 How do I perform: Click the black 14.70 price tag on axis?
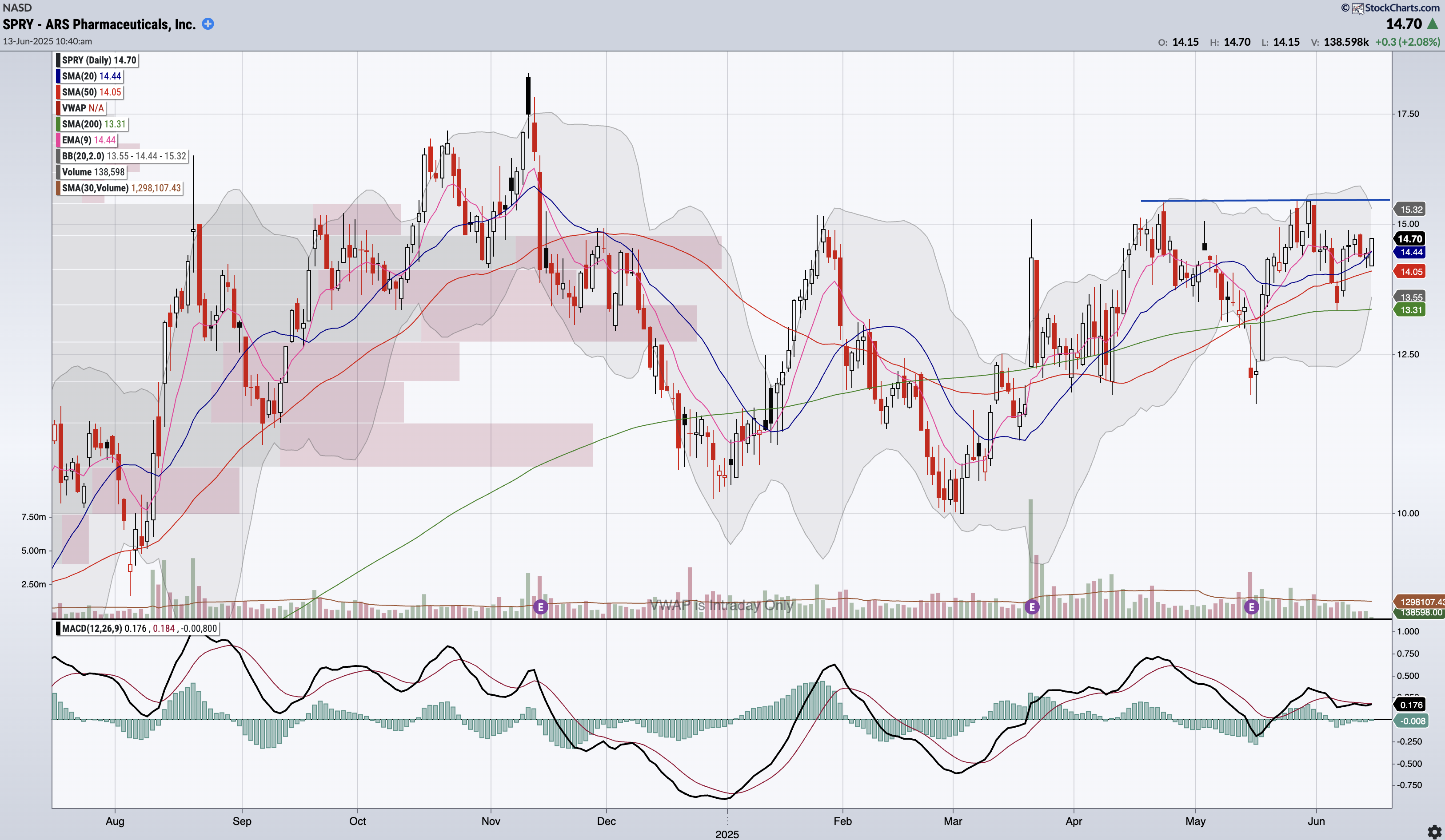click(1410, 239)
